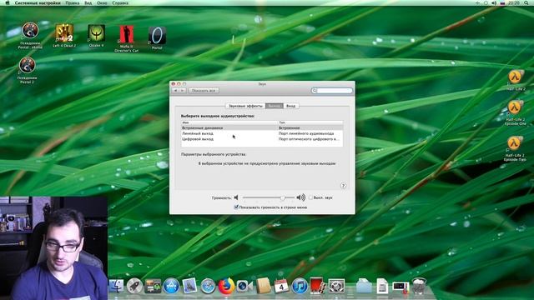Switch to the Вход tab
Screen dimensions: 534x300
(290, 106)
